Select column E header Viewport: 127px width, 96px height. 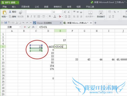[x=60, y=31]
